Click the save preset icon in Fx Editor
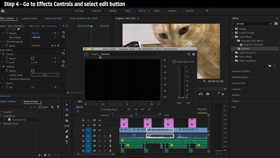The height and width of the screenshot is (158, 280). 193,54
